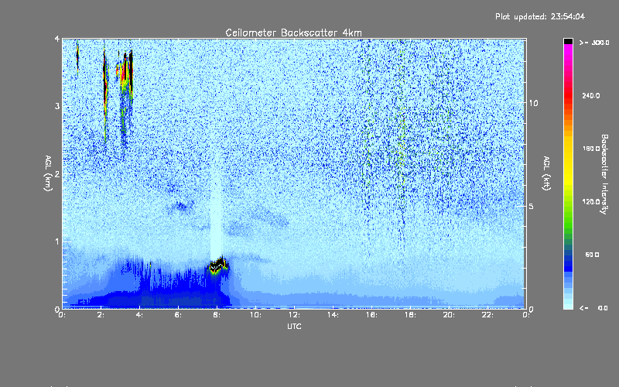Select the '12:' UTC tick label
Screen dimensions: 619x387
pyautogui.click(x=294, y=315)
